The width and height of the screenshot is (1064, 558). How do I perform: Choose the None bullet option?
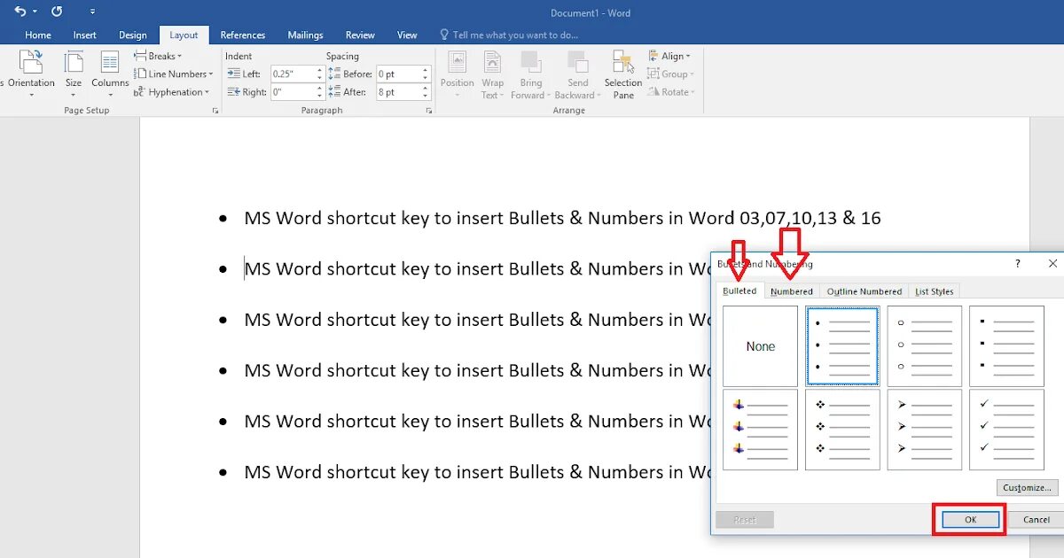[761, 346]
